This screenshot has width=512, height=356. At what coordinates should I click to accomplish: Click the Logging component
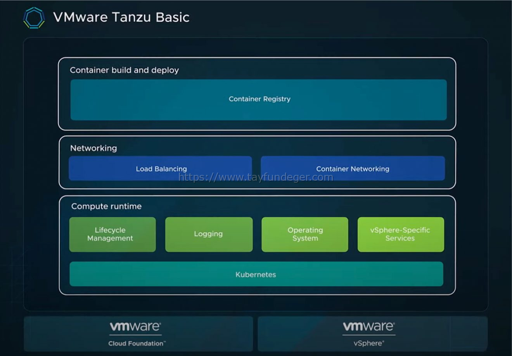point(208,234)
